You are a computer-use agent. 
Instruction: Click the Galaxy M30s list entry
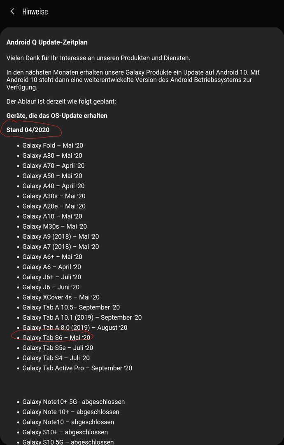[54, 227]
